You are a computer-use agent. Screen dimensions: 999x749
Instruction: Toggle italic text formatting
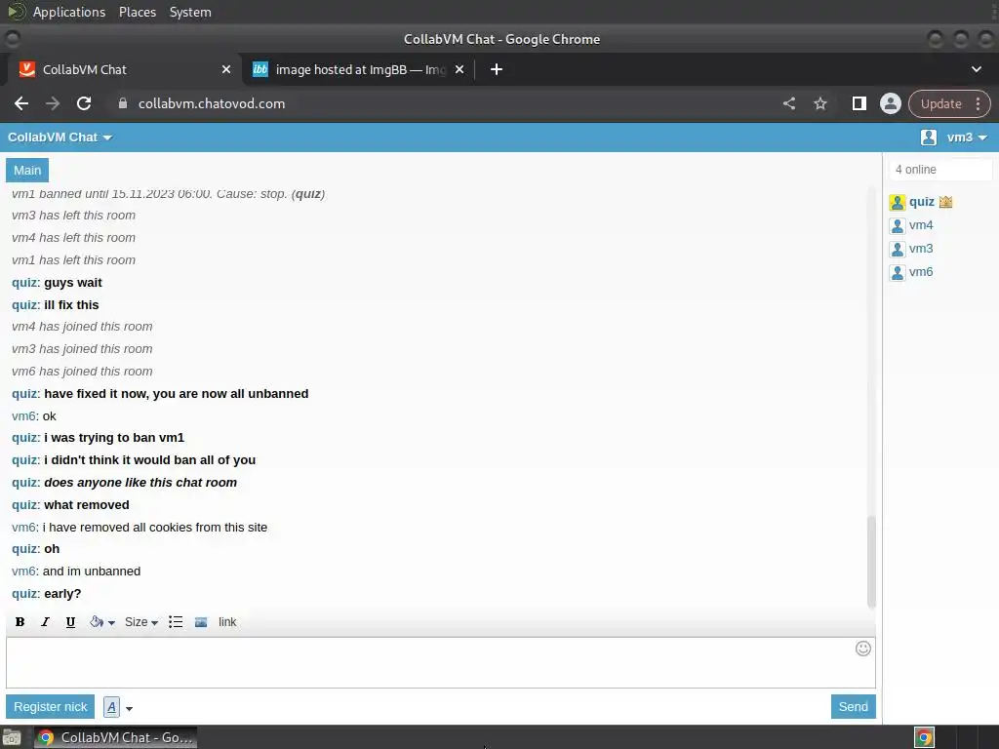(45, 622)
